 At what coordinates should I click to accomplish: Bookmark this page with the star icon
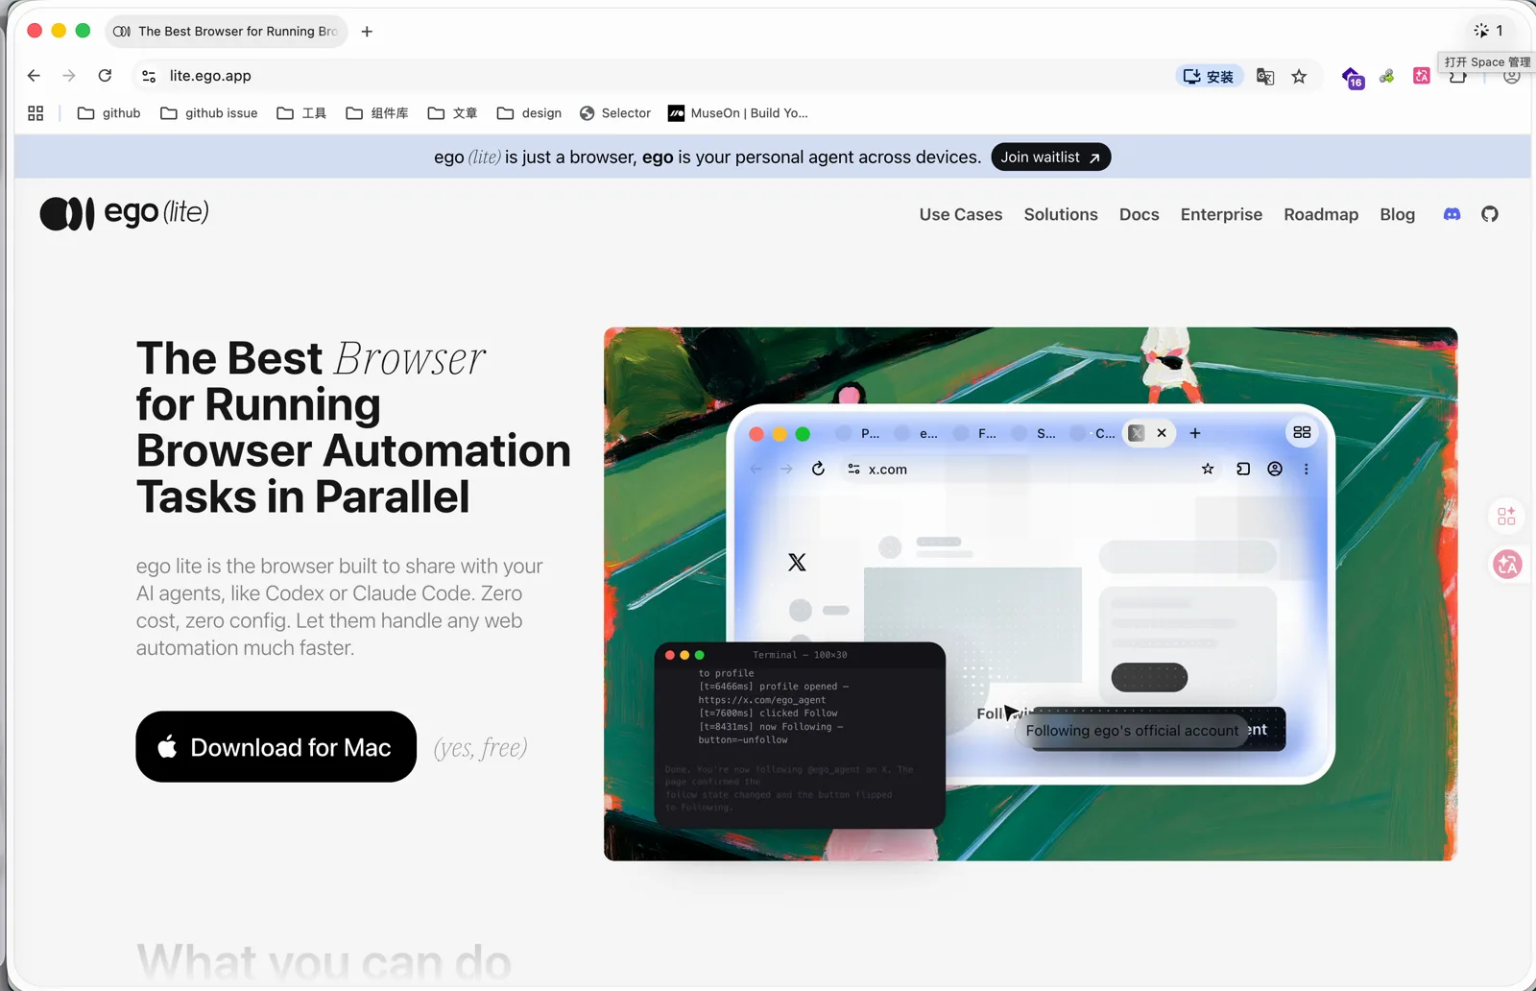(1299, 77)
